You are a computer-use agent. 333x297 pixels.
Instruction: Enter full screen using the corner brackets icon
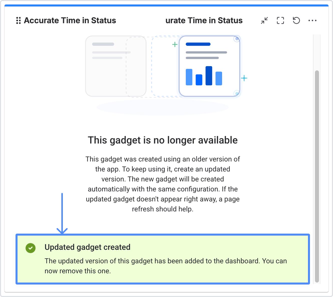point(280,20)
